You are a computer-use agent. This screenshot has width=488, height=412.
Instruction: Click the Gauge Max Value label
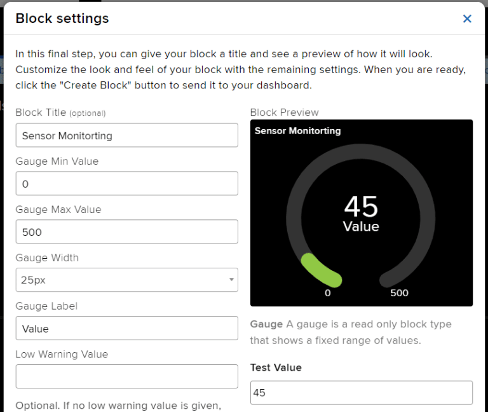(58, 209)
